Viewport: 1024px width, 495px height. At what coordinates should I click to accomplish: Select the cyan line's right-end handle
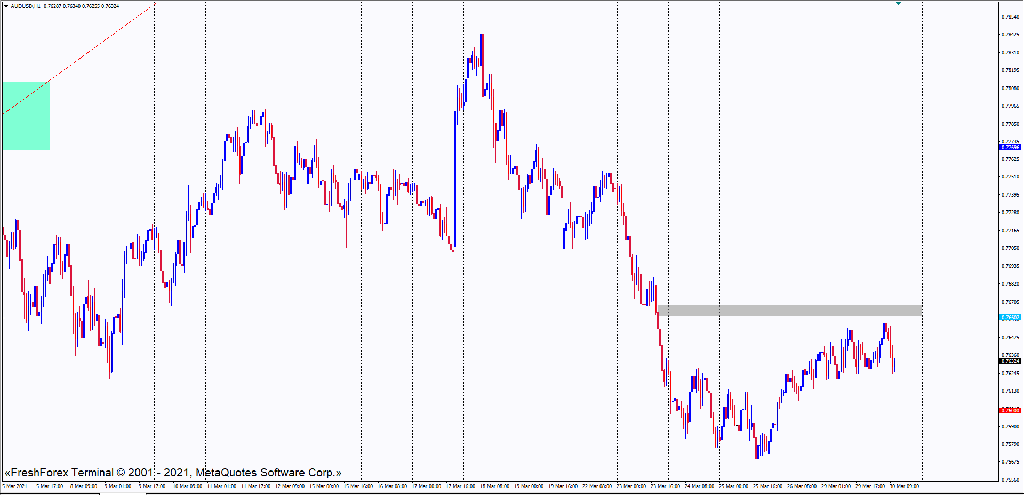(997, 318)
